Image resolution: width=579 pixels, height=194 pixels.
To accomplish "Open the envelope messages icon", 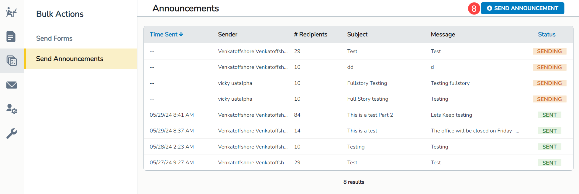I will [12, 85].
